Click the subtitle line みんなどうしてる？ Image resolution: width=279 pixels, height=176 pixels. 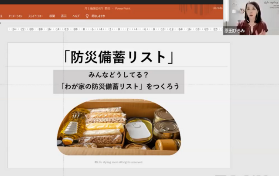pyautogui.click(x=119, y=75)
